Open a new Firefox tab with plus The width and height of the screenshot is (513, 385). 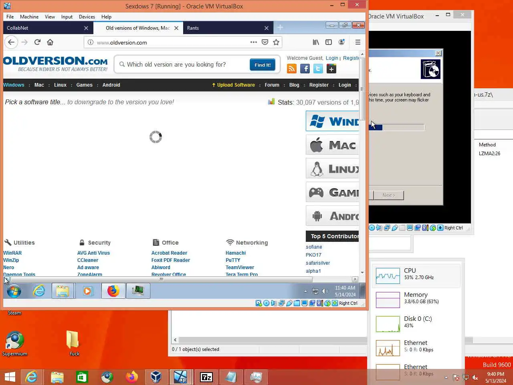[280, 27]
